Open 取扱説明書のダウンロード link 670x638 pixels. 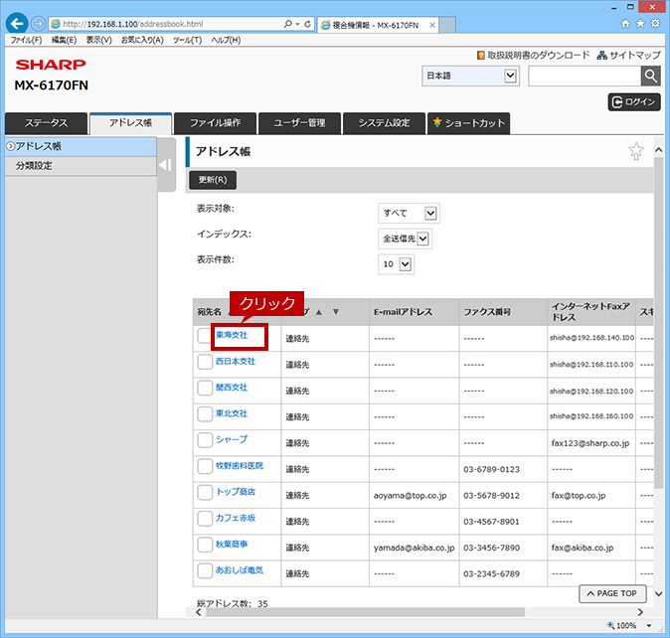point(533,55)
